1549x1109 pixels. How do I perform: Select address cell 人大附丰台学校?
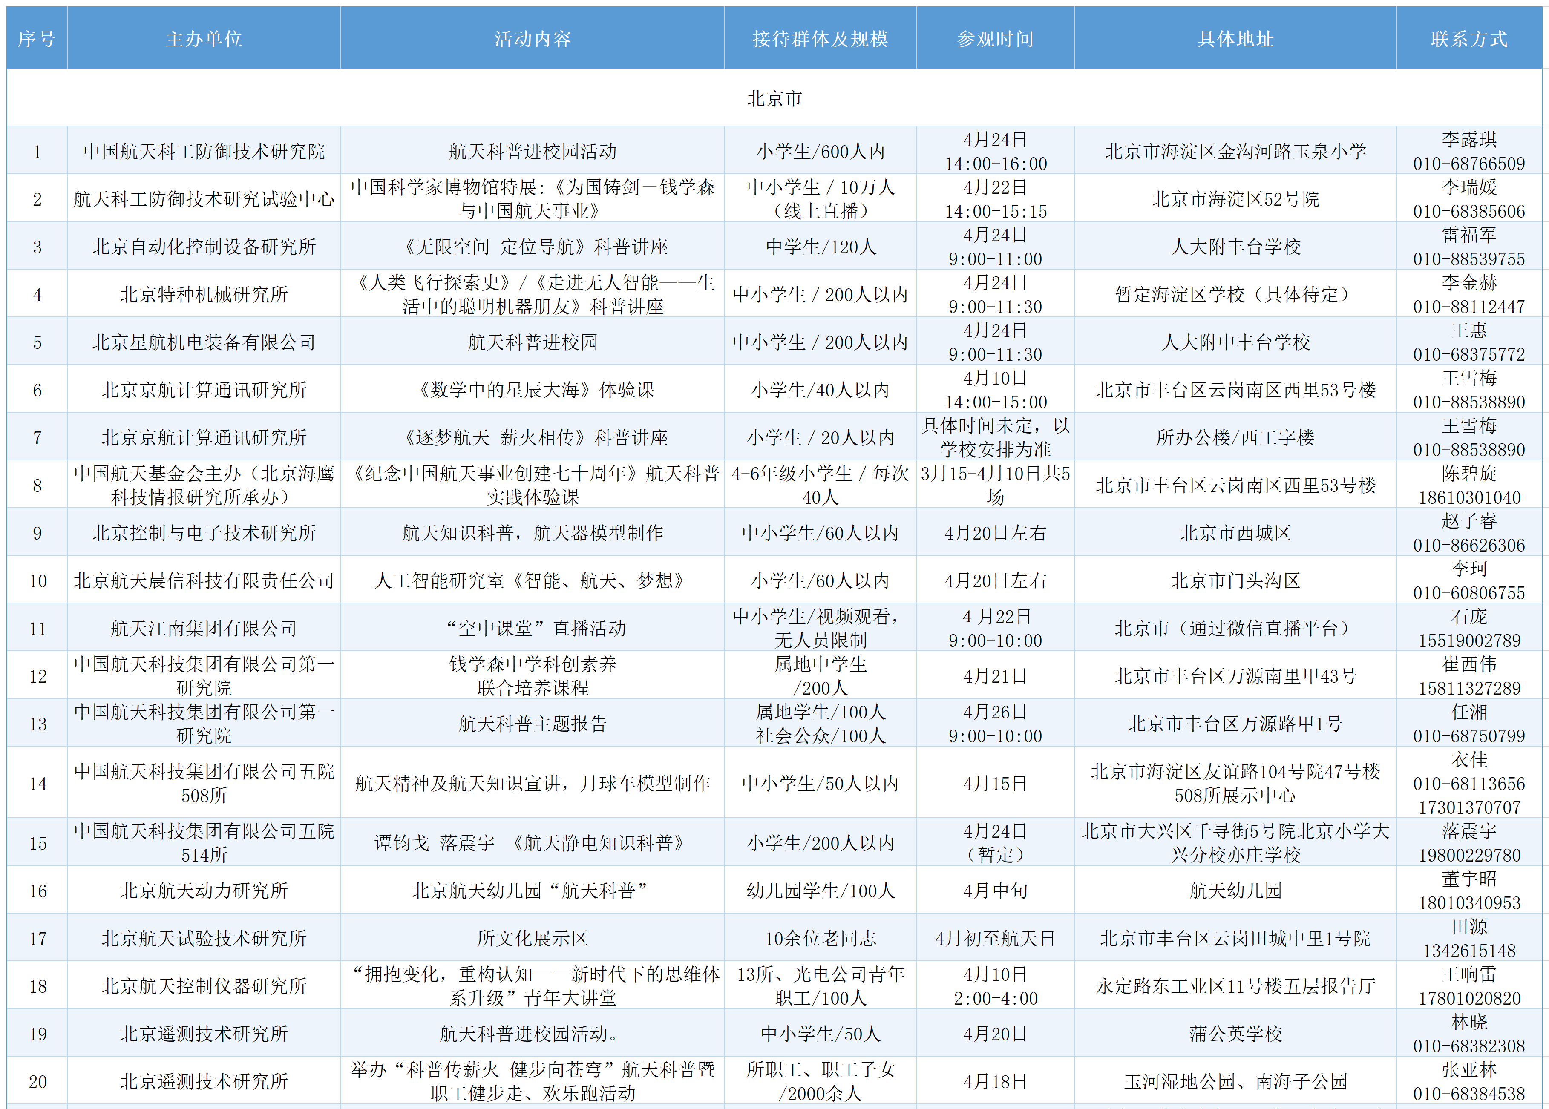[x=1235, y=247]
